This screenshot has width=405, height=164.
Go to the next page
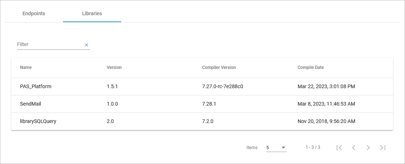368,148
